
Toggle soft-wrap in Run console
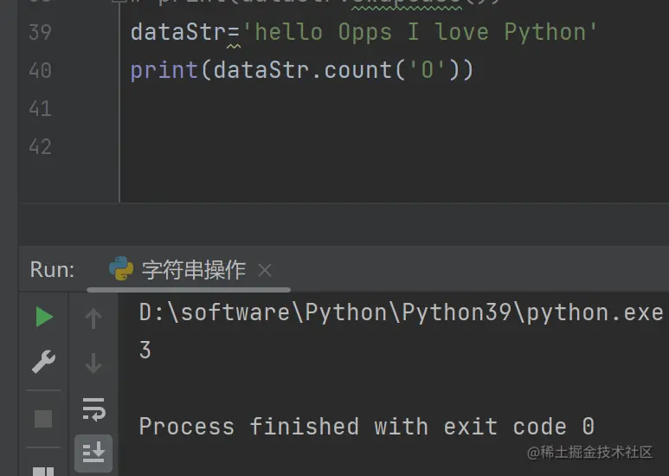[x=93, y=408]
